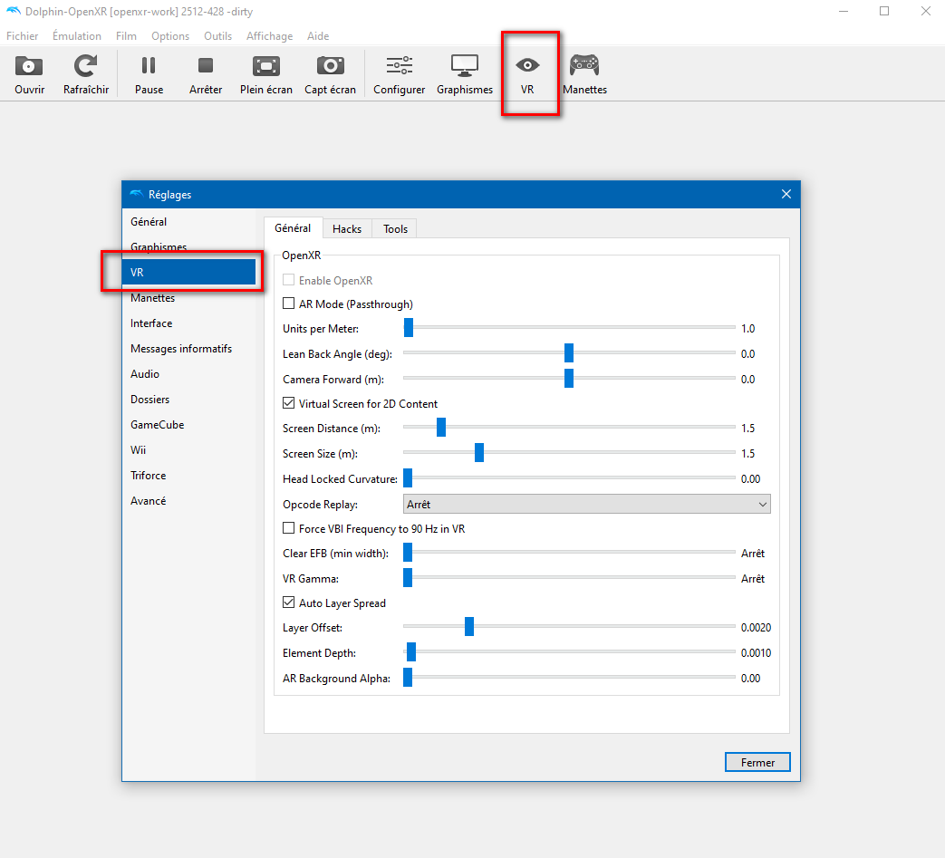Select Audio in the settings sidebar
945x858 pixels.
145,374
